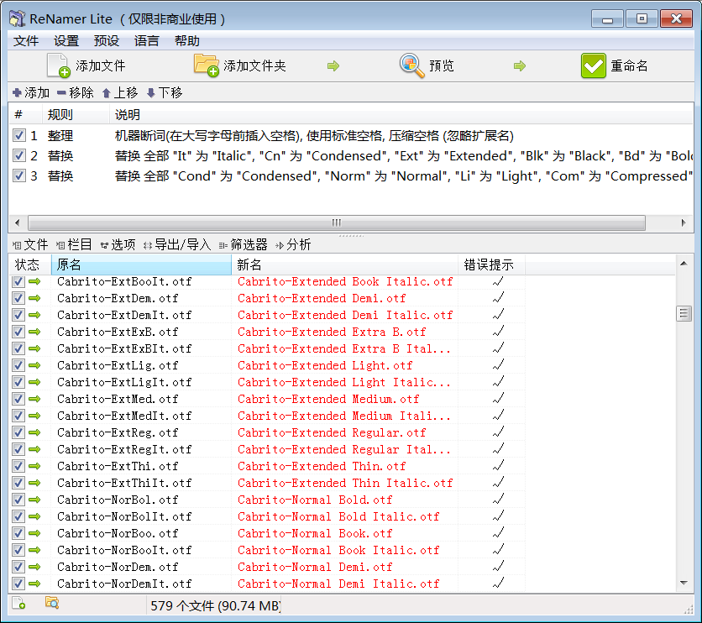Click the plus icon to add rule

coord(17,93)
